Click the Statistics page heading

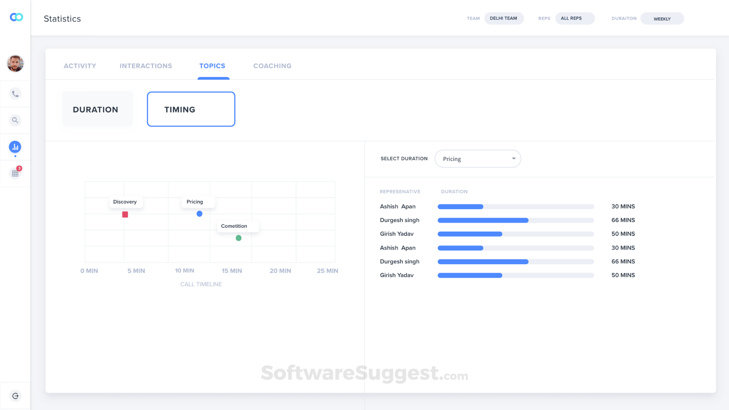click(62, 18)
